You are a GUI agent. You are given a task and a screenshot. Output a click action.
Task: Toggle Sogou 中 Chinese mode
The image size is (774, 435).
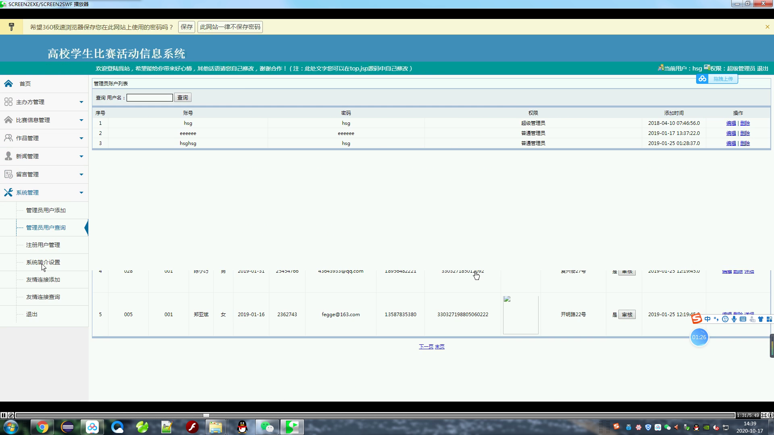(707, 319)
